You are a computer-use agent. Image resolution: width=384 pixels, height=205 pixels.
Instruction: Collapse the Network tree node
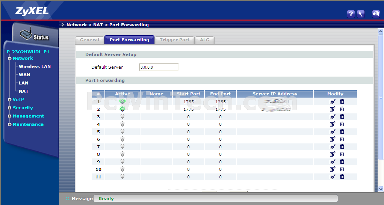click(9, 58)
